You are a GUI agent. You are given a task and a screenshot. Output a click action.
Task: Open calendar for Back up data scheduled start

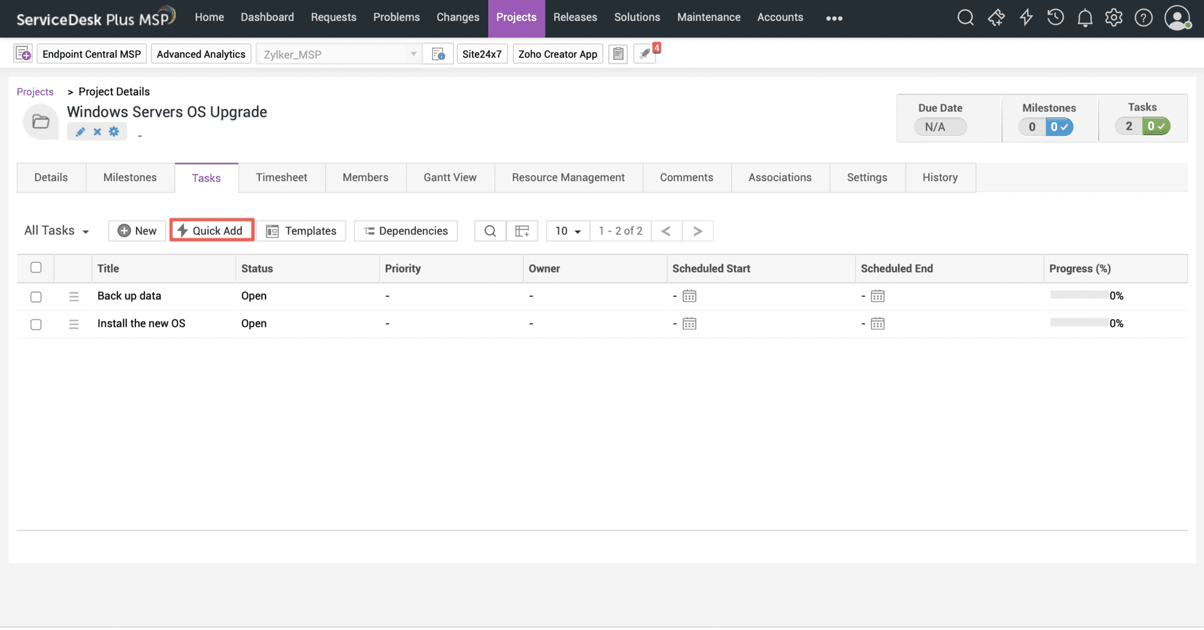pyautogui.click(x=689, y=296)
